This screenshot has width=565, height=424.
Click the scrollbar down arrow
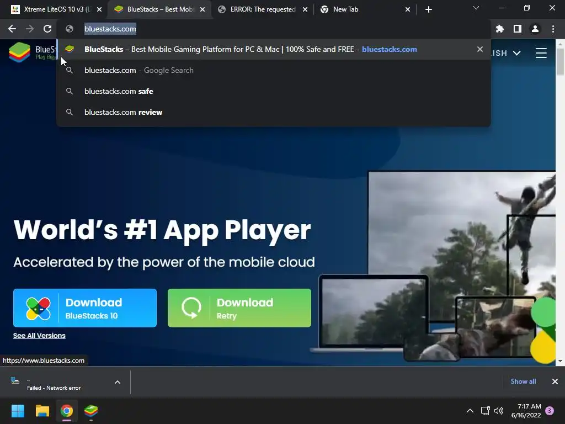560,361
